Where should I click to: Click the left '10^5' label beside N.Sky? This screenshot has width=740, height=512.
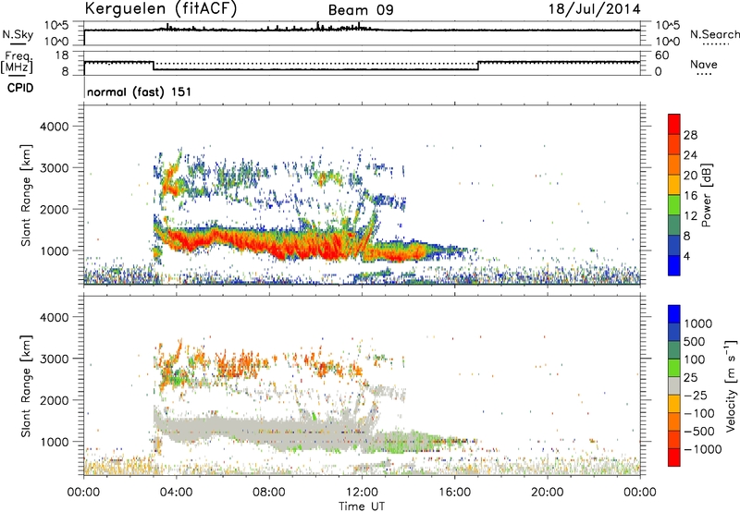tap(56, 26)
